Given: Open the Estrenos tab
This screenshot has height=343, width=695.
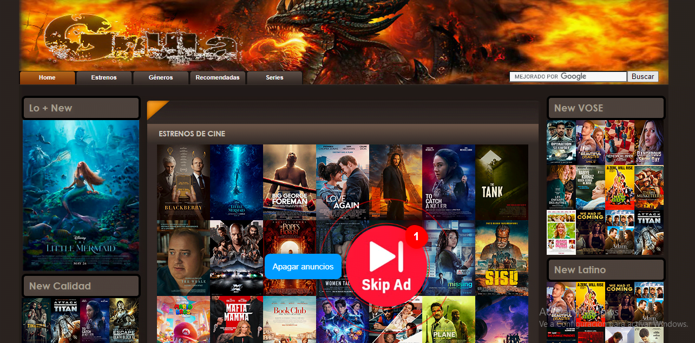Looking at the screenshot, I should (104, 78).
